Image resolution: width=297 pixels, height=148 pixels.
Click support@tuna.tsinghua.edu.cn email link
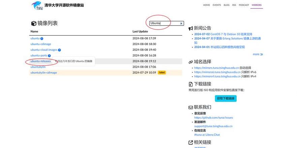(213, 126)
